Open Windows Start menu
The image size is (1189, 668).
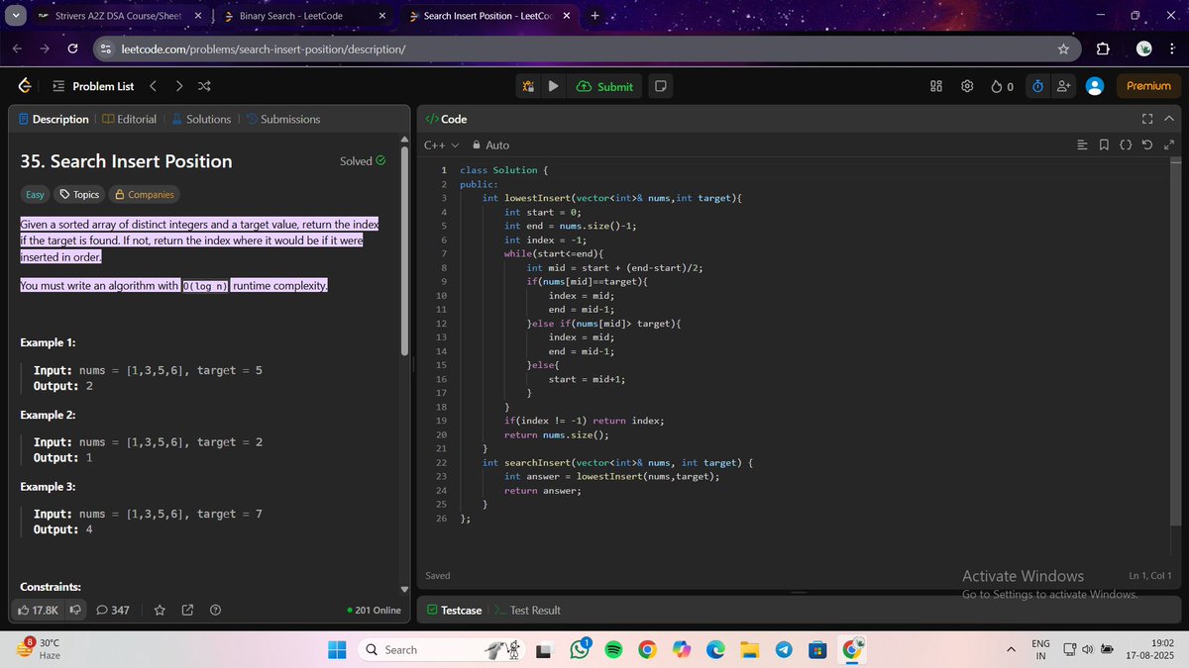tap(338, 649)
